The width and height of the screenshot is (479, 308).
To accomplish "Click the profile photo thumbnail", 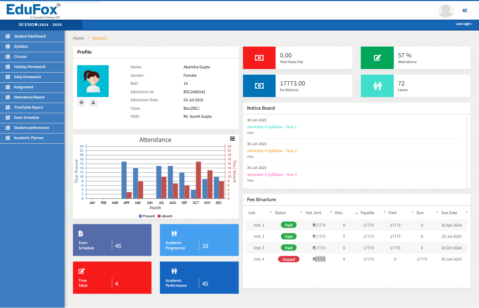I will pos(93,81).
